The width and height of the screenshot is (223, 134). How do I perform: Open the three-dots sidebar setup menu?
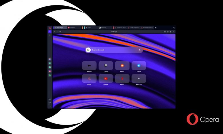[50, 106]
